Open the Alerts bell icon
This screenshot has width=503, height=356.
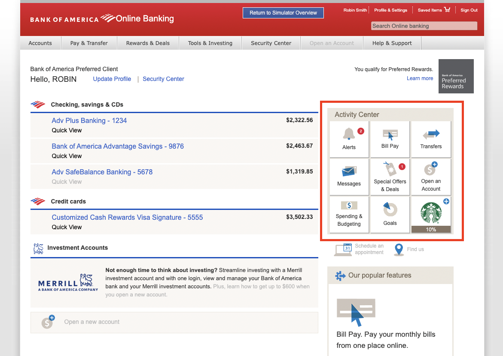pyautogui.click(x=349, y=134)
